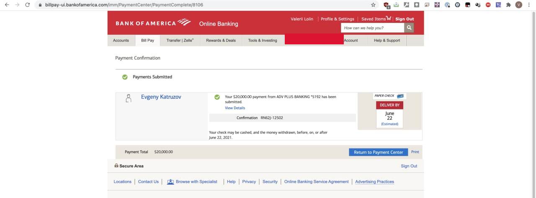Click the 'How can we help you?' search field
Viewport: 536px width, 198px height.
(x=373, y=28)
